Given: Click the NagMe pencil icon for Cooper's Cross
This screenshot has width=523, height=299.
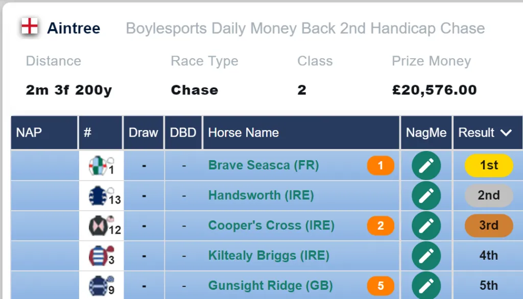Looking at the screenshot, I should [426, 226].
